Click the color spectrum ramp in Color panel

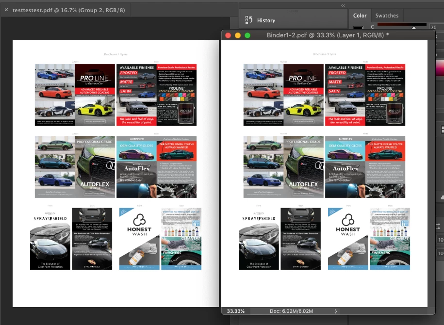click(440, 68)
